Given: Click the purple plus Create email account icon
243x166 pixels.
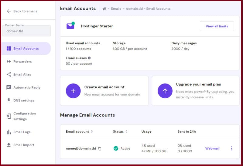Looking at the screenshot, I should pos(73,91).
